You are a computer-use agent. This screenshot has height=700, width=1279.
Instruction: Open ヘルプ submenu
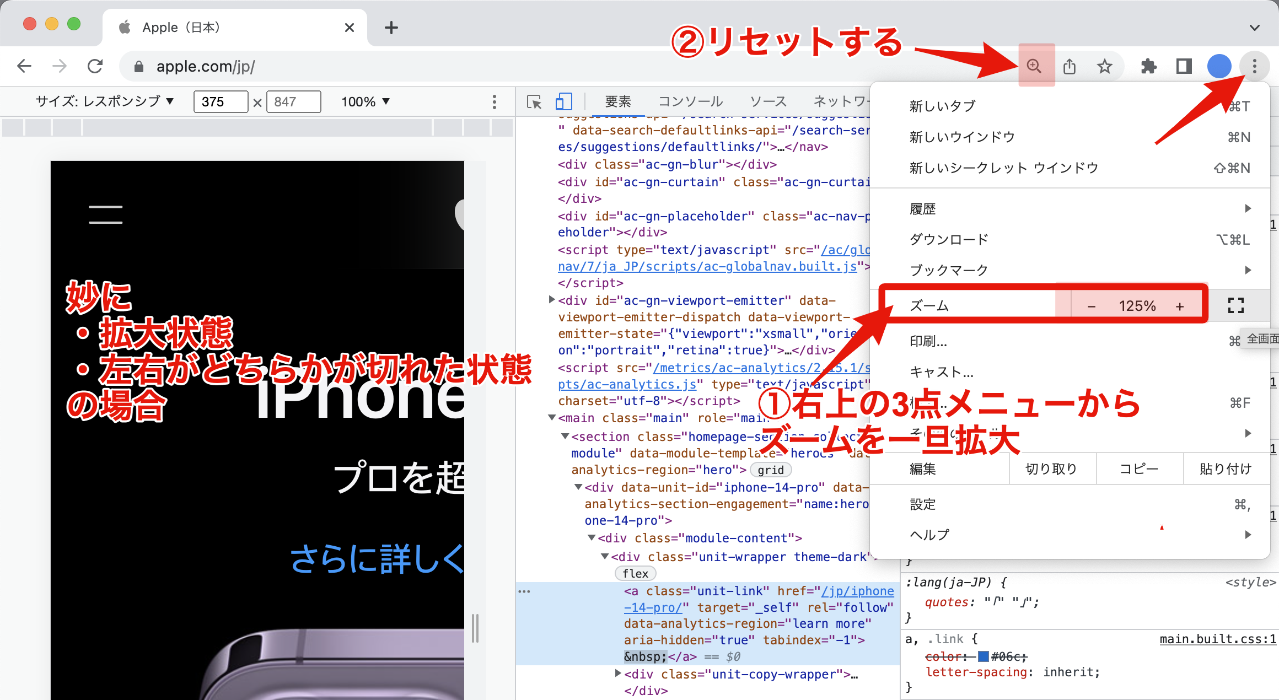point(1070,535)
